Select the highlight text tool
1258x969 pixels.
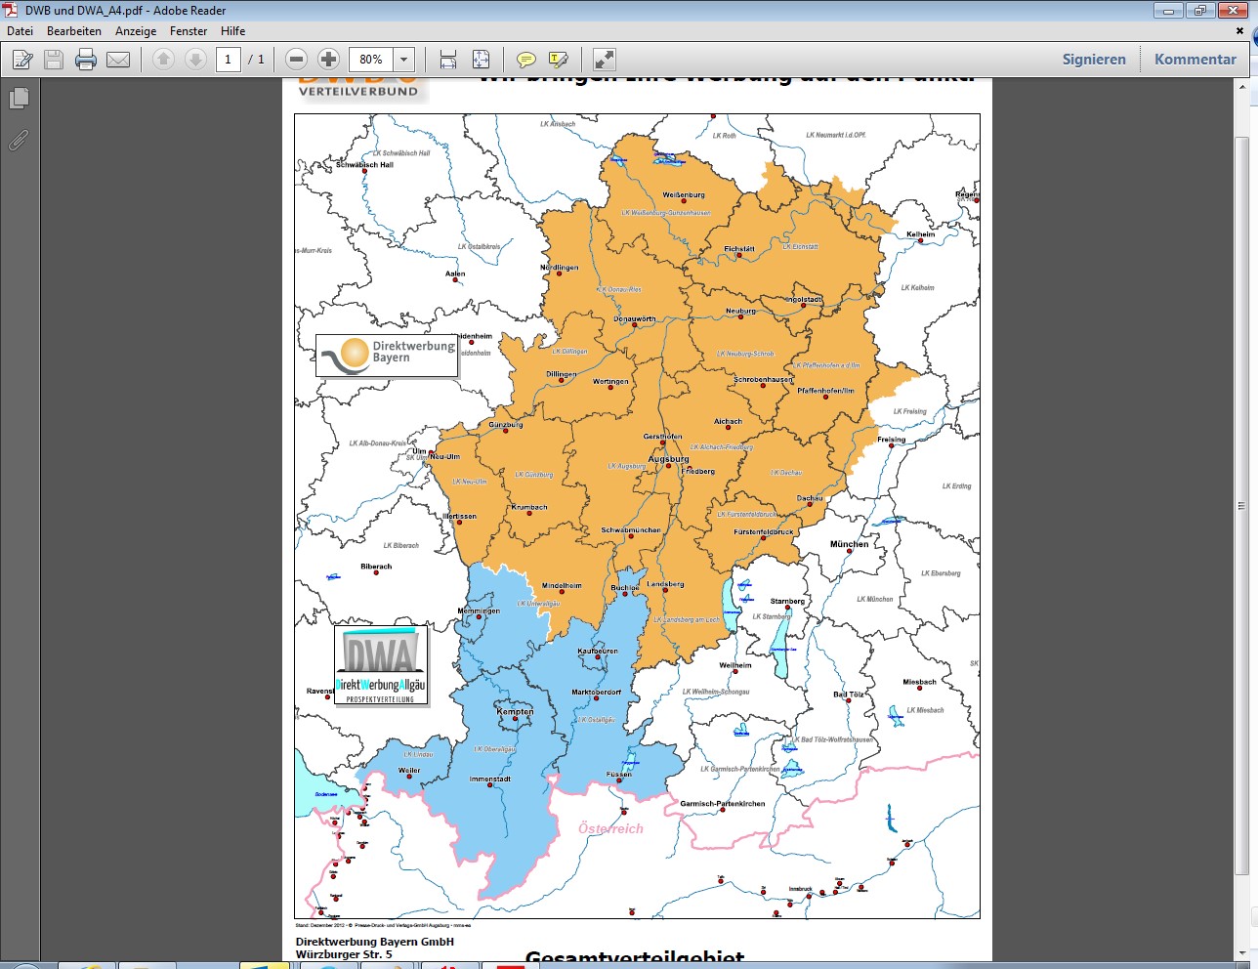coord(559,60)
